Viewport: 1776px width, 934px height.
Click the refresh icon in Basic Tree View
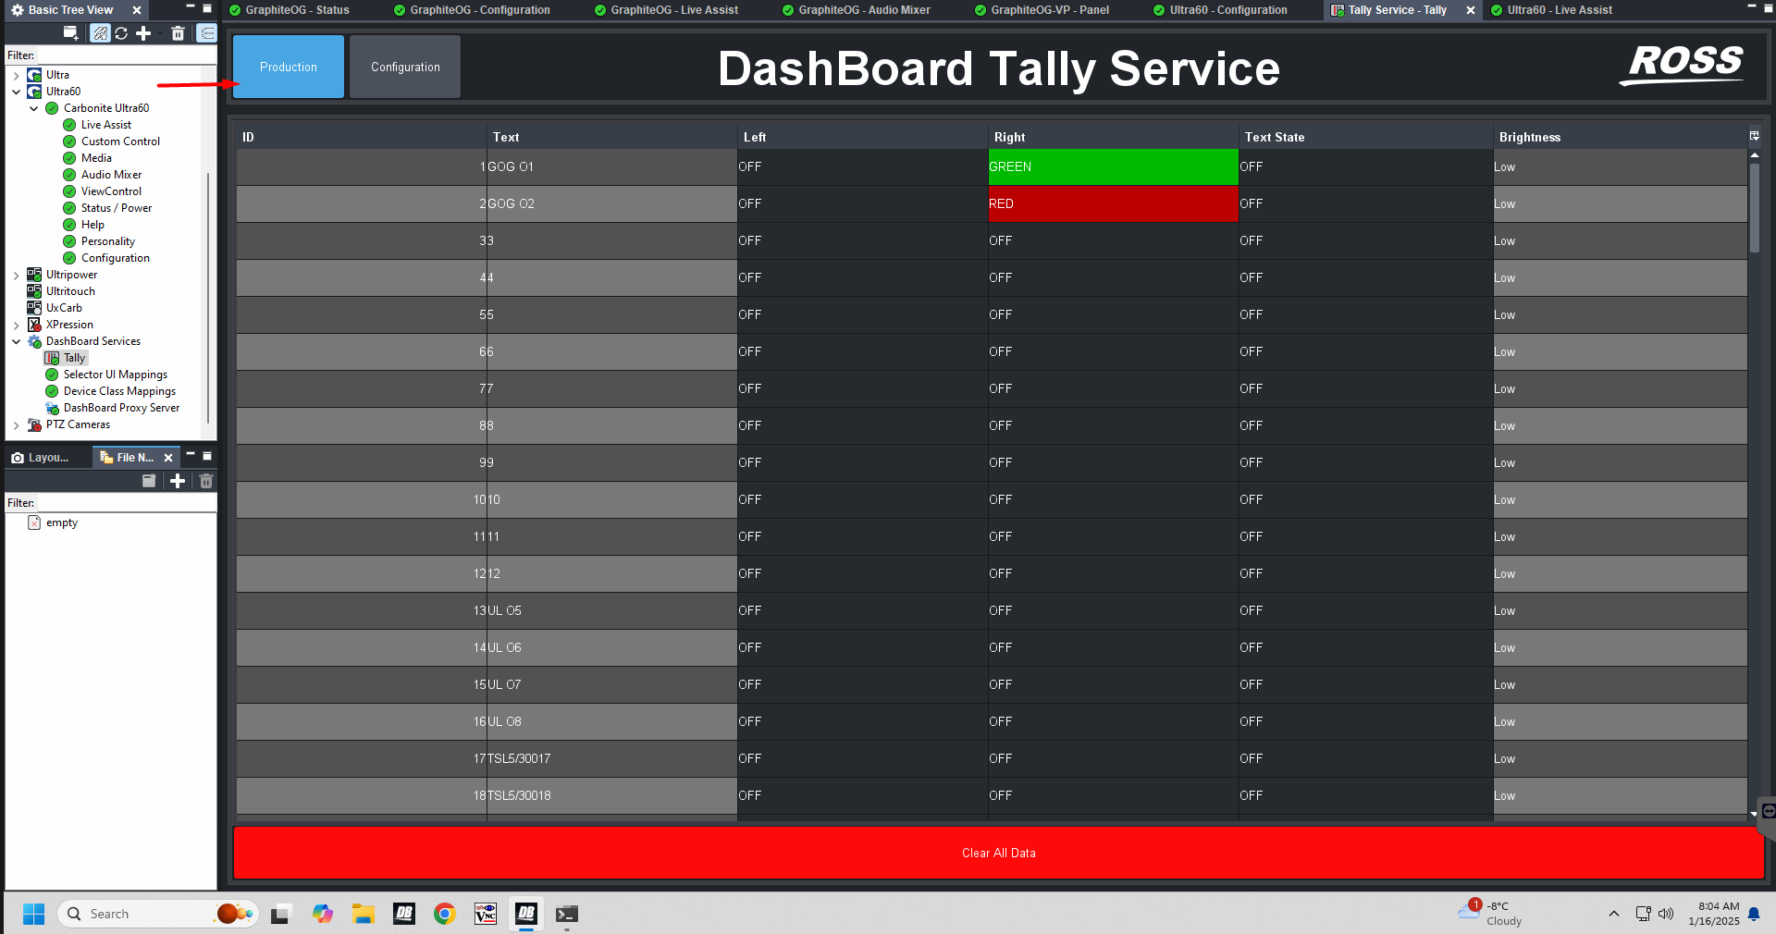click(x=121, y=33)
